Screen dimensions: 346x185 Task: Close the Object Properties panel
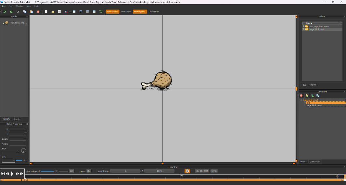tap(27, 124)
